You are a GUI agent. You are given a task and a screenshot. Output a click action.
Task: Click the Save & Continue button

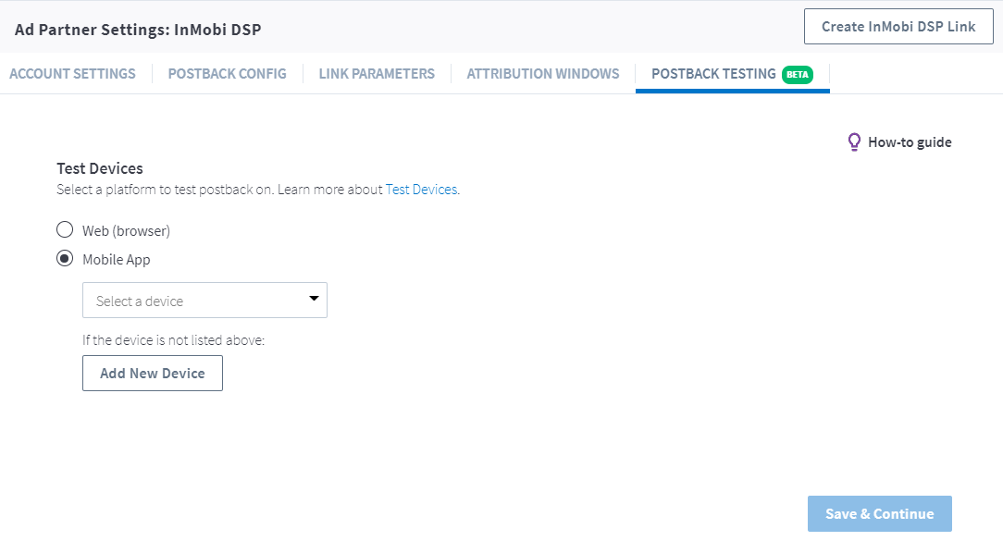coord(880,513)
